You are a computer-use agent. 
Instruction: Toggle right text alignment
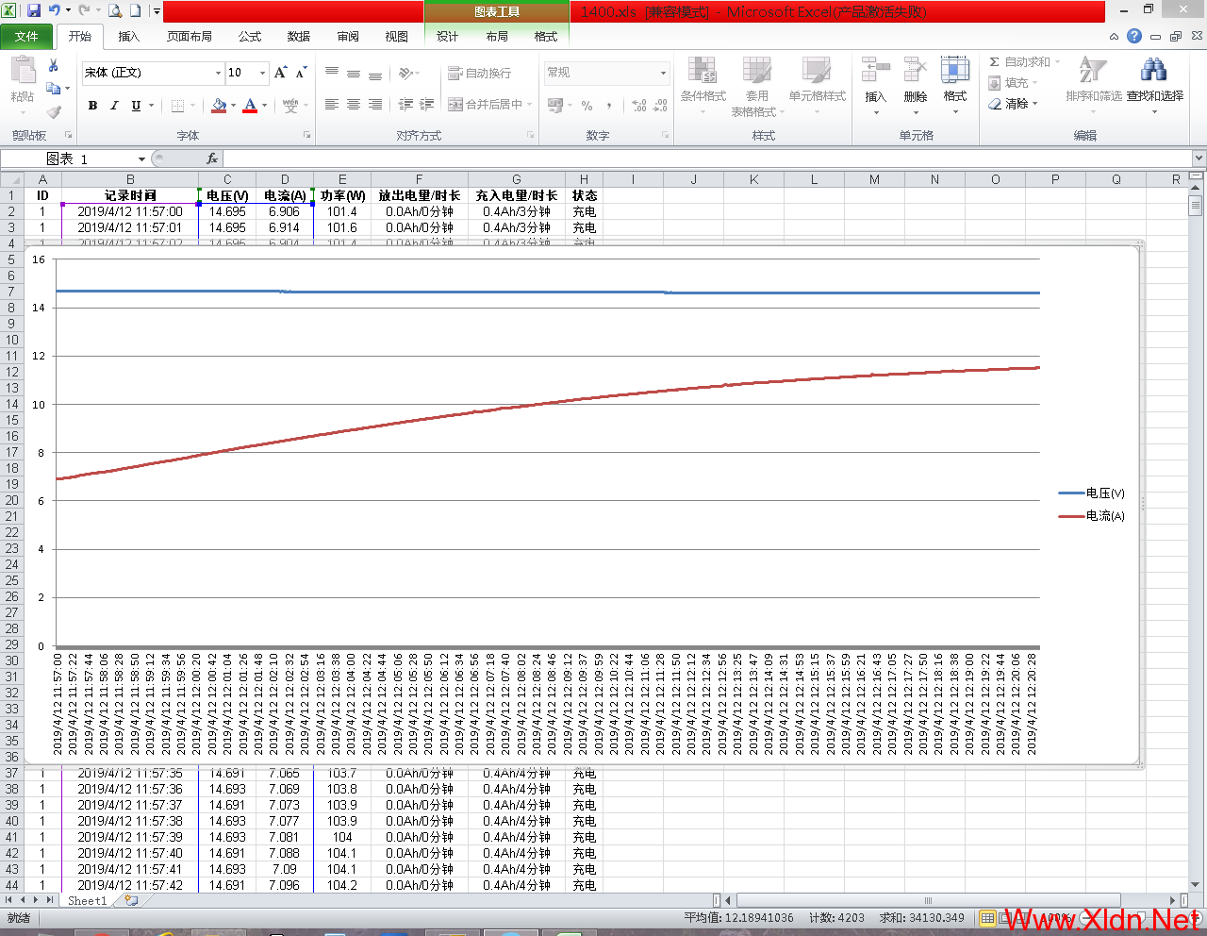pos(375,105)
